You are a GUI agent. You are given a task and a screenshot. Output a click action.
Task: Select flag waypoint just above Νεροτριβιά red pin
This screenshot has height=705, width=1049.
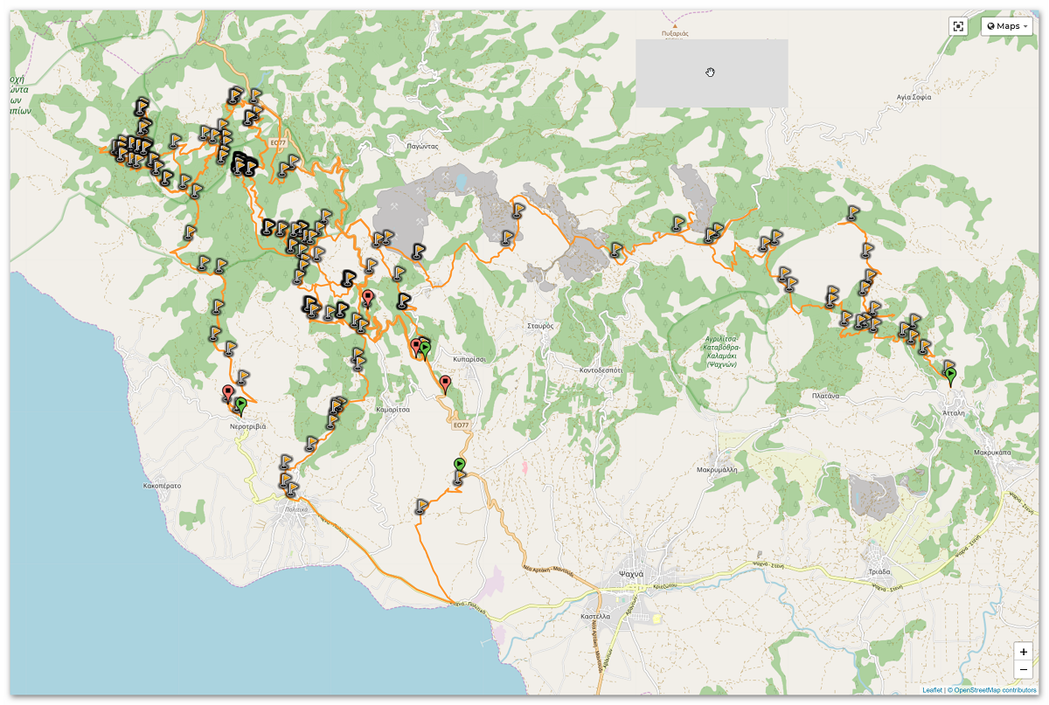click(242, 377)
